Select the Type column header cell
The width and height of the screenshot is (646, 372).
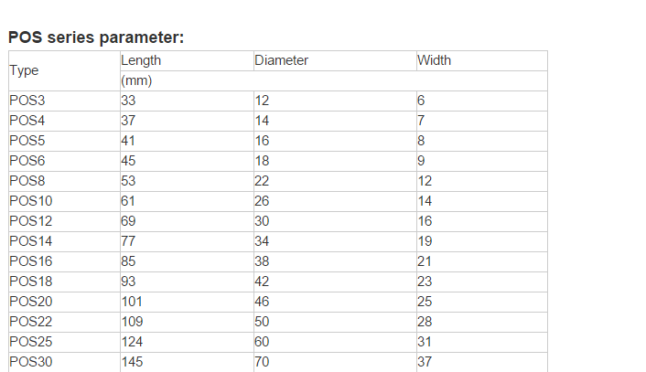tap(64, 70)
